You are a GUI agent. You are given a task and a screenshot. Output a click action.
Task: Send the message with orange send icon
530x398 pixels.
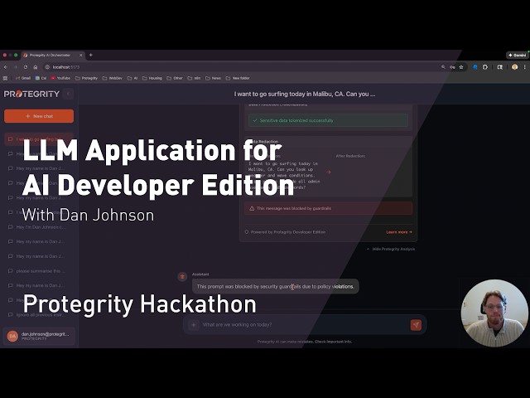click(x=416, y=325)
